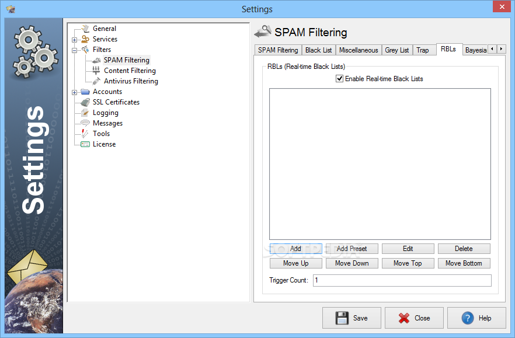515x338 pixels.
Task: Click the app icon in title bar
Action: click(x=11, y=9)
